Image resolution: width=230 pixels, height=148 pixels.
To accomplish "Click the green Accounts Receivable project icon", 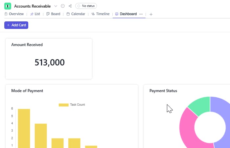I will 8,6.
